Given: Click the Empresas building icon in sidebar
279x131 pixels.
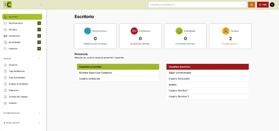Looking at the screenshot, I should pos(5,90).
